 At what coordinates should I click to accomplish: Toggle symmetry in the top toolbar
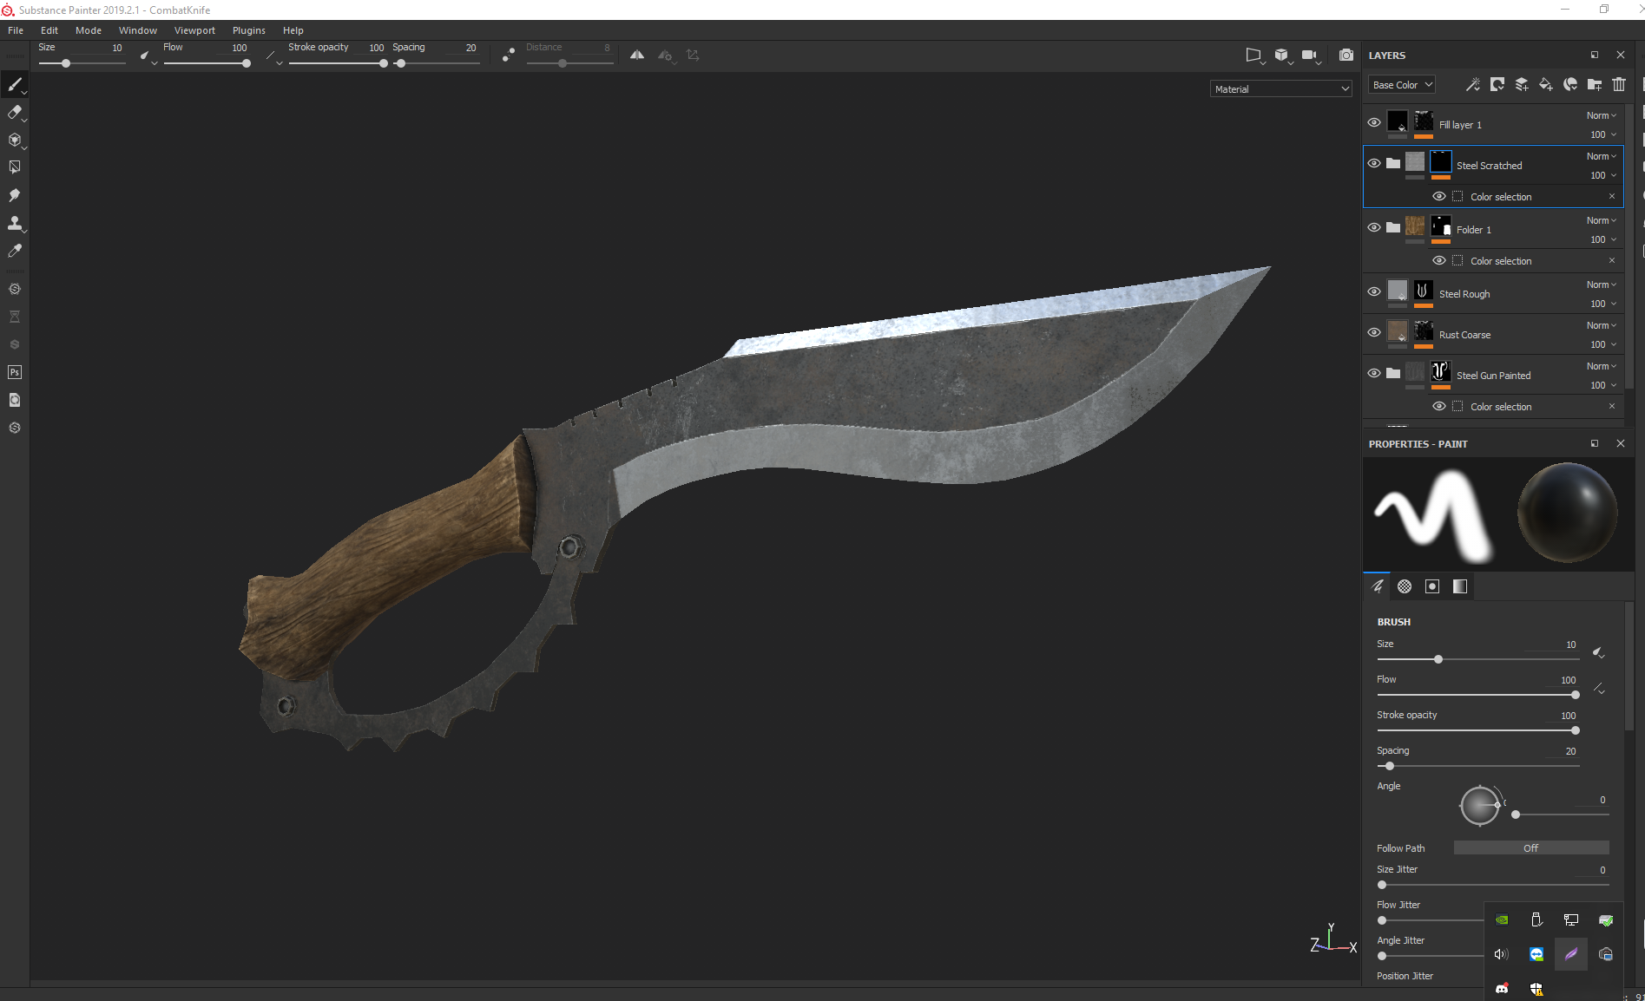coord(637,55)
